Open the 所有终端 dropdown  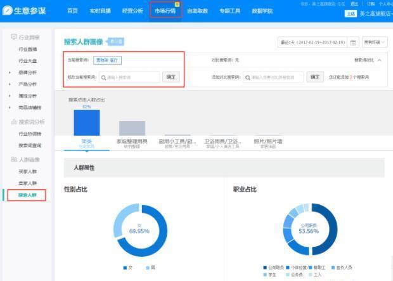(375, 42)
